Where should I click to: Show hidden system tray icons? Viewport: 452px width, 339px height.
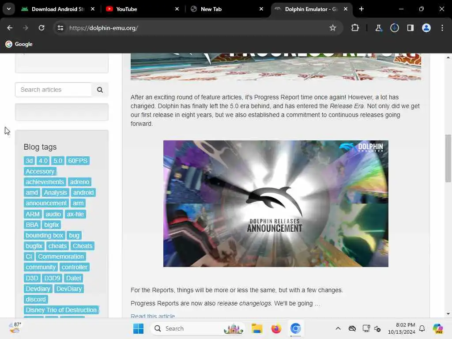[x=338, y=328]
